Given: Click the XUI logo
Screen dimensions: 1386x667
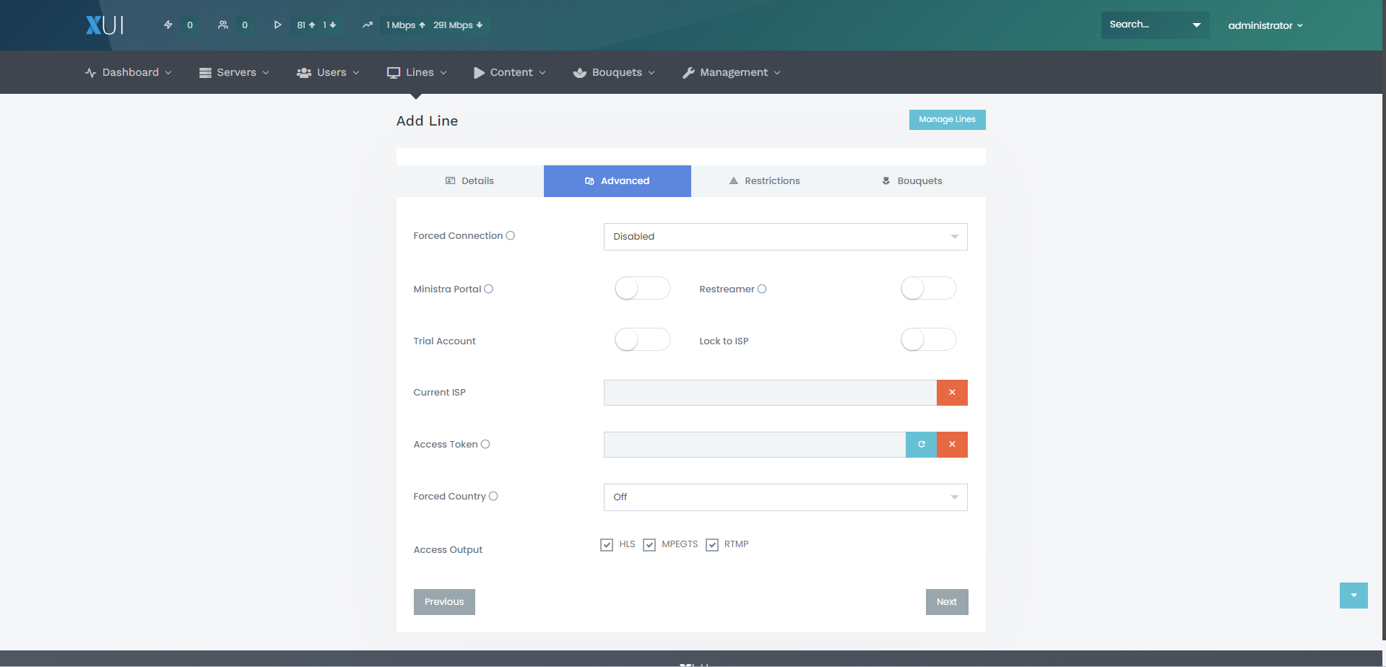Looking at the screenshot, I should point(105,25).
